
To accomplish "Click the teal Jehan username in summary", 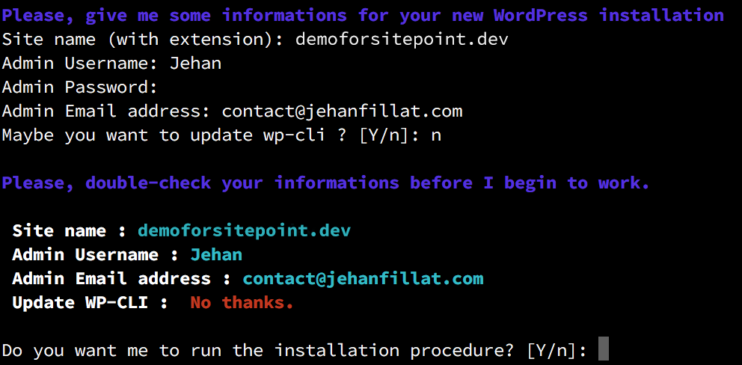I will pos(216,254).
